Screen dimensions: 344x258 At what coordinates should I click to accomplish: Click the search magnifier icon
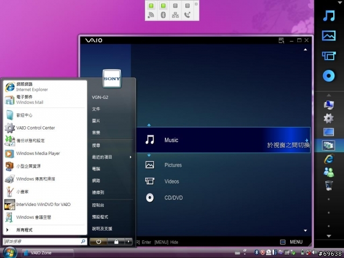click(83, 241)
